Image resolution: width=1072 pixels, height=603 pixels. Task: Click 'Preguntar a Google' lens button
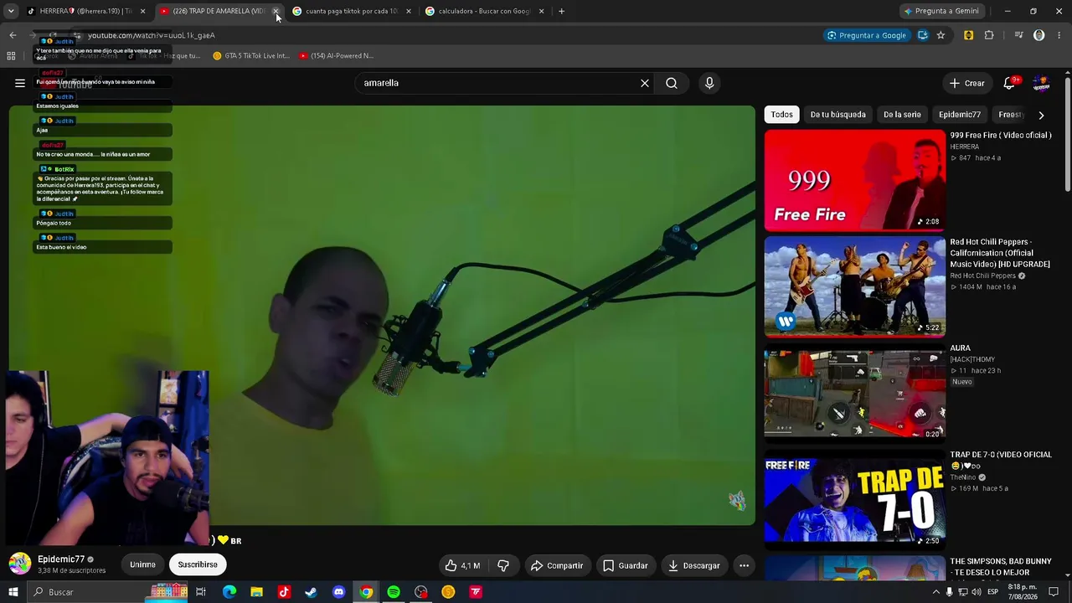click(866, 35)
